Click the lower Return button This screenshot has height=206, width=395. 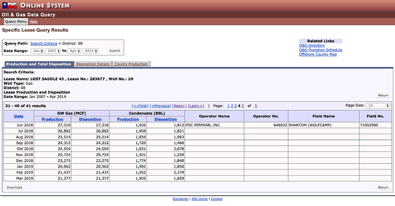click(383, 187)
